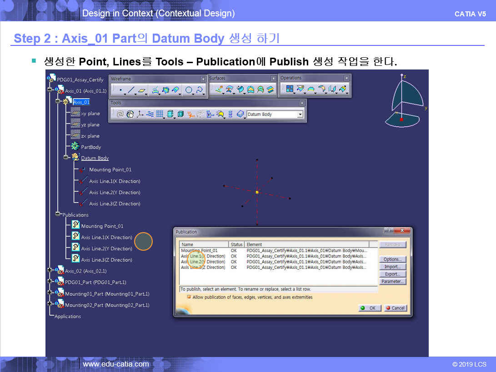
Task: Toggle Allow publication of faces, edges checkbox
Action: coord(189,297)
